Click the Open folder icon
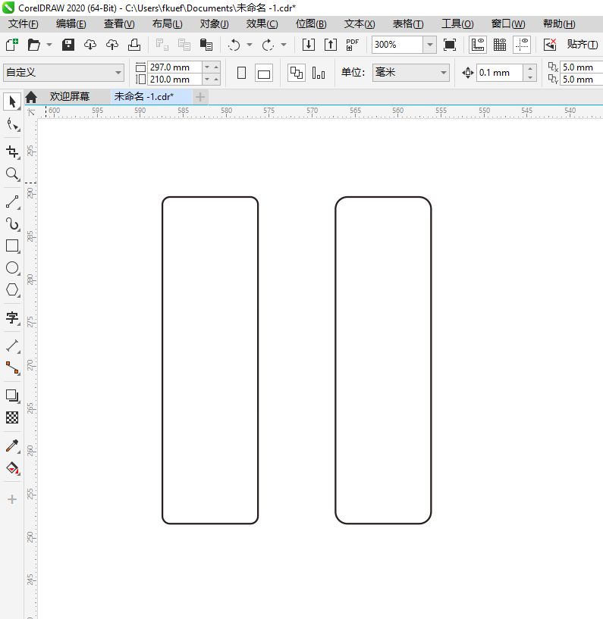Screen dimensions: 603x619 (x=34, y=45)
